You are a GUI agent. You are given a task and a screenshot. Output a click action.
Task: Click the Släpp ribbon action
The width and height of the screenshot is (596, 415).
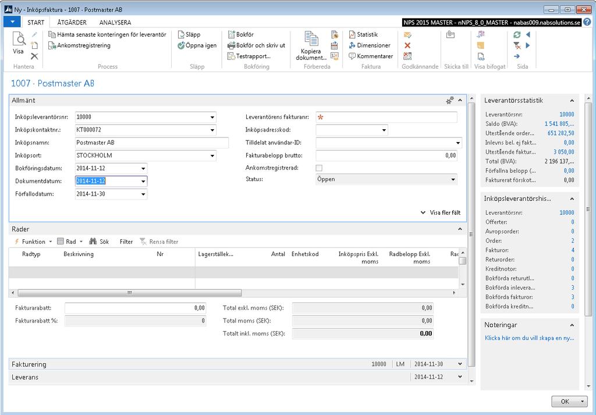coord(189,34)
